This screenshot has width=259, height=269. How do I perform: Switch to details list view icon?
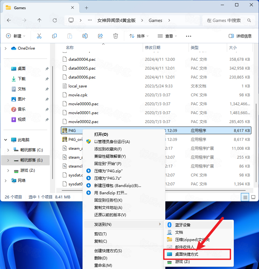click(x=245, y=197)
